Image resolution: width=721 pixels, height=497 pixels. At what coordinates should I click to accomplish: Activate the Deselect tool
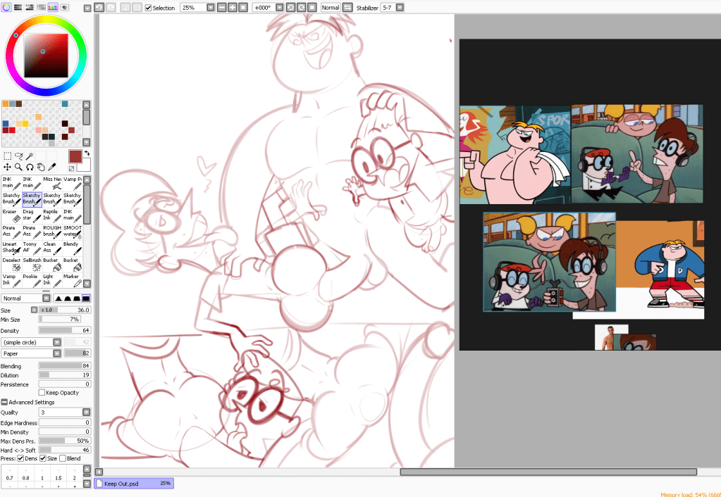tap(11, 263)
